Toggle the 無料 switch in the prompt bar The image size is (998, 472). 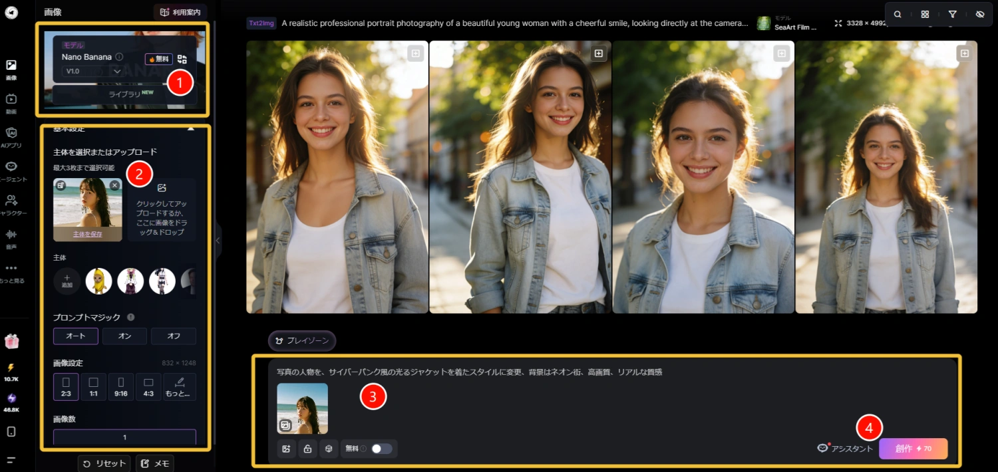tap(381, 449)
